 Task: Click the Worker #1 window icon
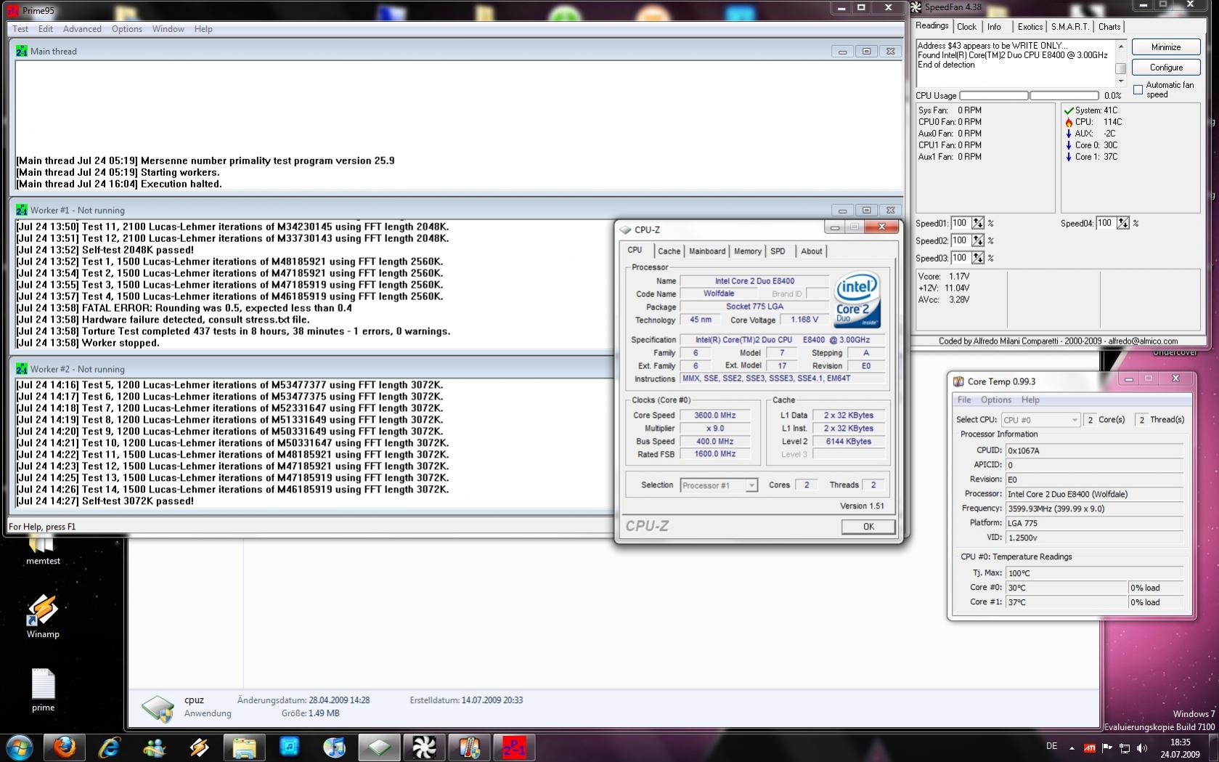[x=22, y=211]
